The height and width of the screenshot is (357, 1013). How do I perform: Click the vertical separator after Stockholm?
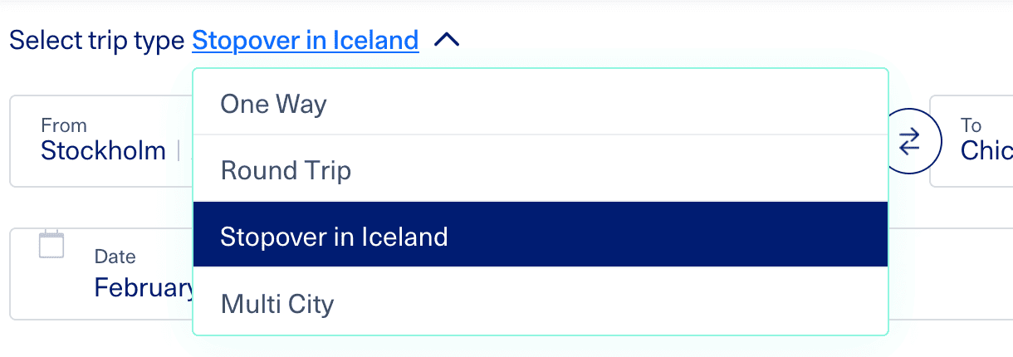[179, 150]
